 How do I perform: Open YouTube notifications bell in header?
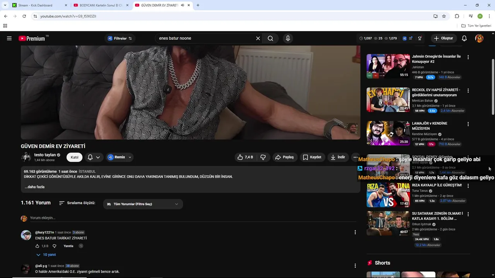[x=464, y=38]
